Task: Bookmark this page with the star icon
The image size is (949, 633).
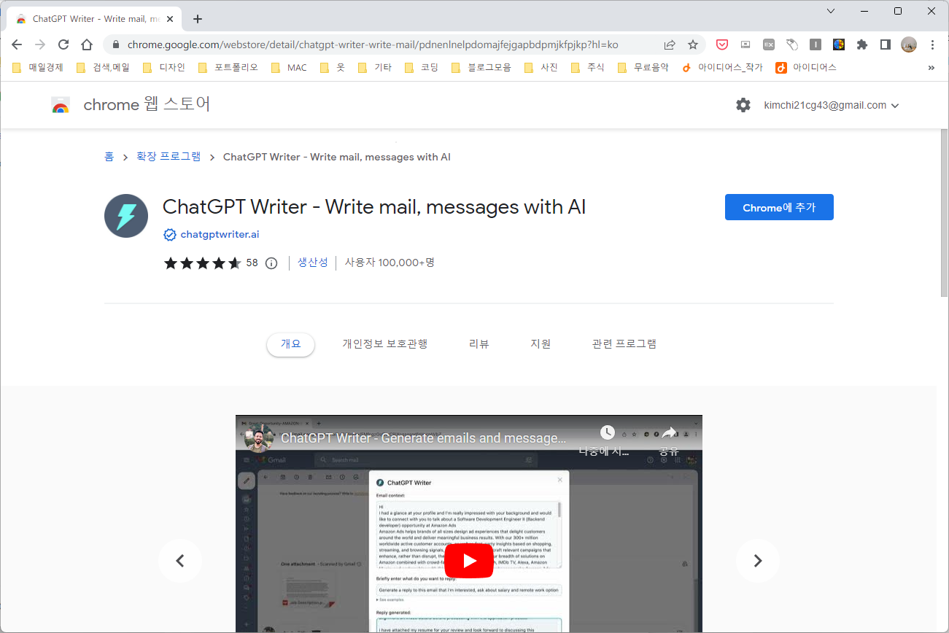Action: tap(693, 44)
